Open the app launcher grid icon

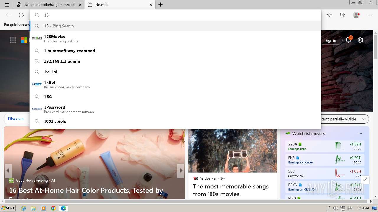click(x=13, y=40)
